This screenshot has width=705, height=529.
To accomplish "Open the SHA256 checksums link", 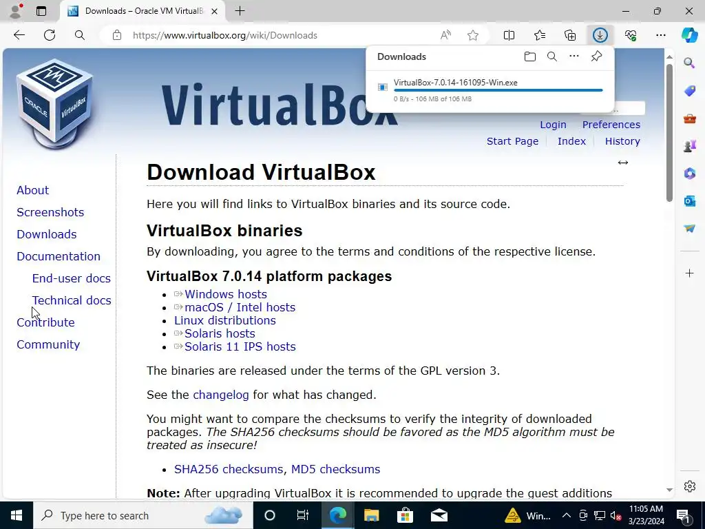I will click(x=229, y=469).
